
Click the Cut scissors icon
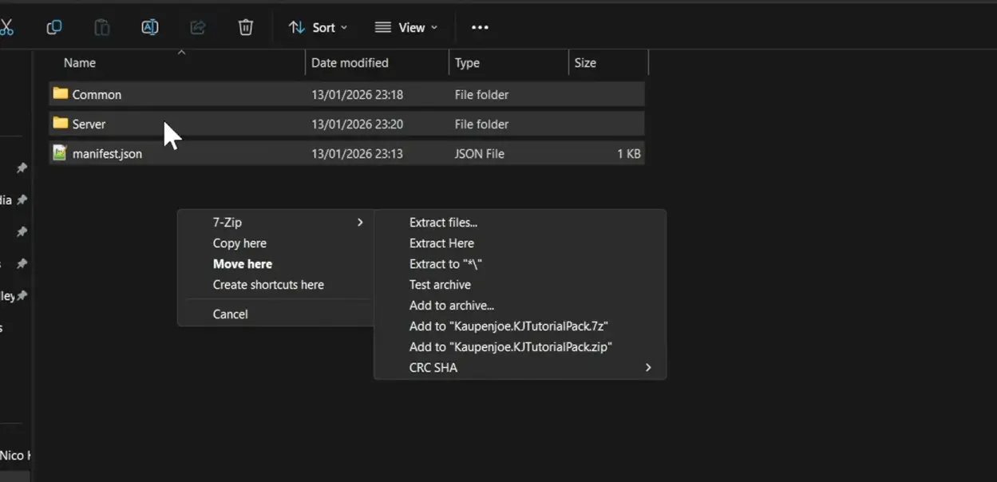[x=6, y=27]
